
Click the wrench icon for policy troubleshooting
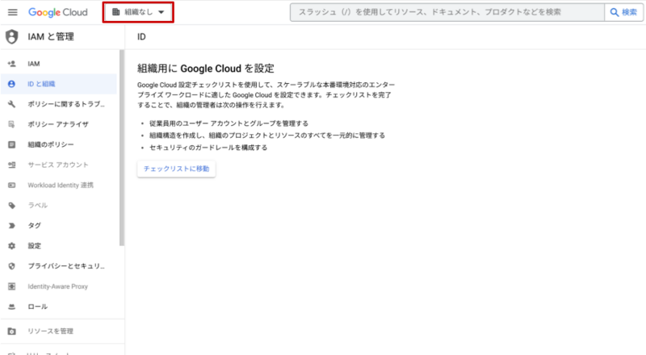11,104
